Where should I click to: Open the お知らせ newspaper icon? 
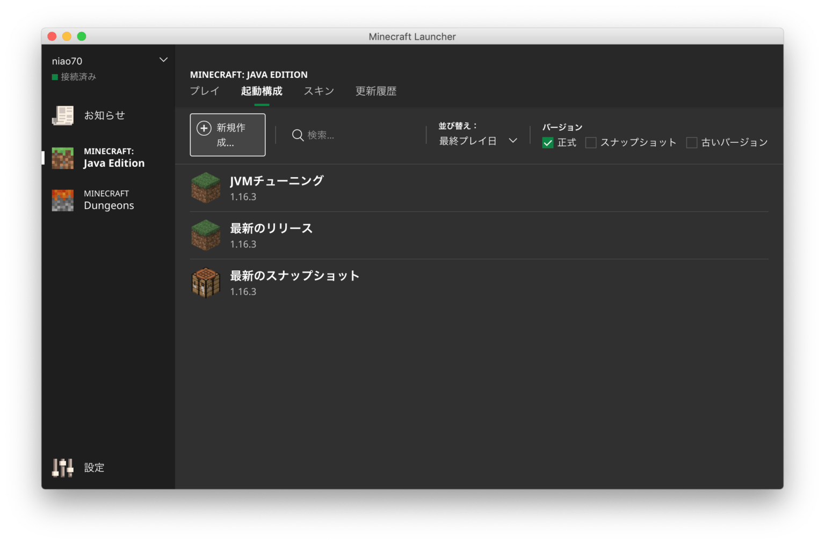[x=63, y=115]
